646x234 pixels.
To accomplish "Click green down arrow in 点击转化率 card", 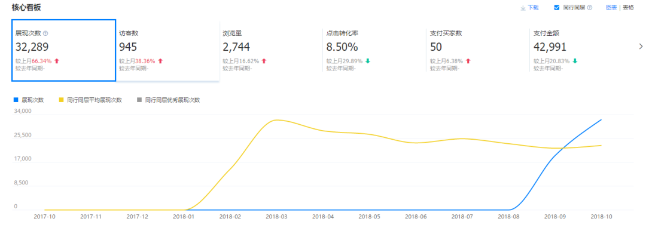I will [367, 61].
